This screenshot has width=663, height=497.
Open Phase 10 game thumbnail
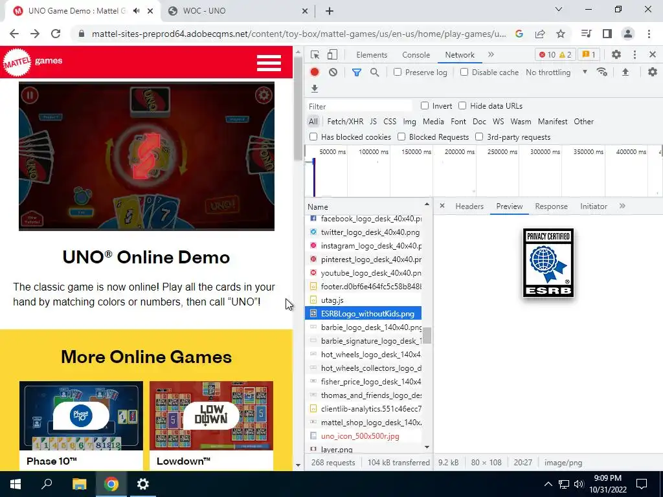click(x=81, y=415)
